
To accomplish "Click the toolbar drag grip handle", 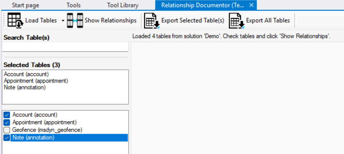I will click(x=4, y=21).
